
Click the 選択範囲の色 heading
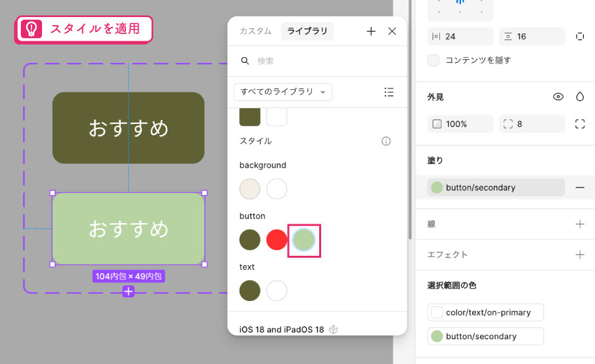click(452, 285)
